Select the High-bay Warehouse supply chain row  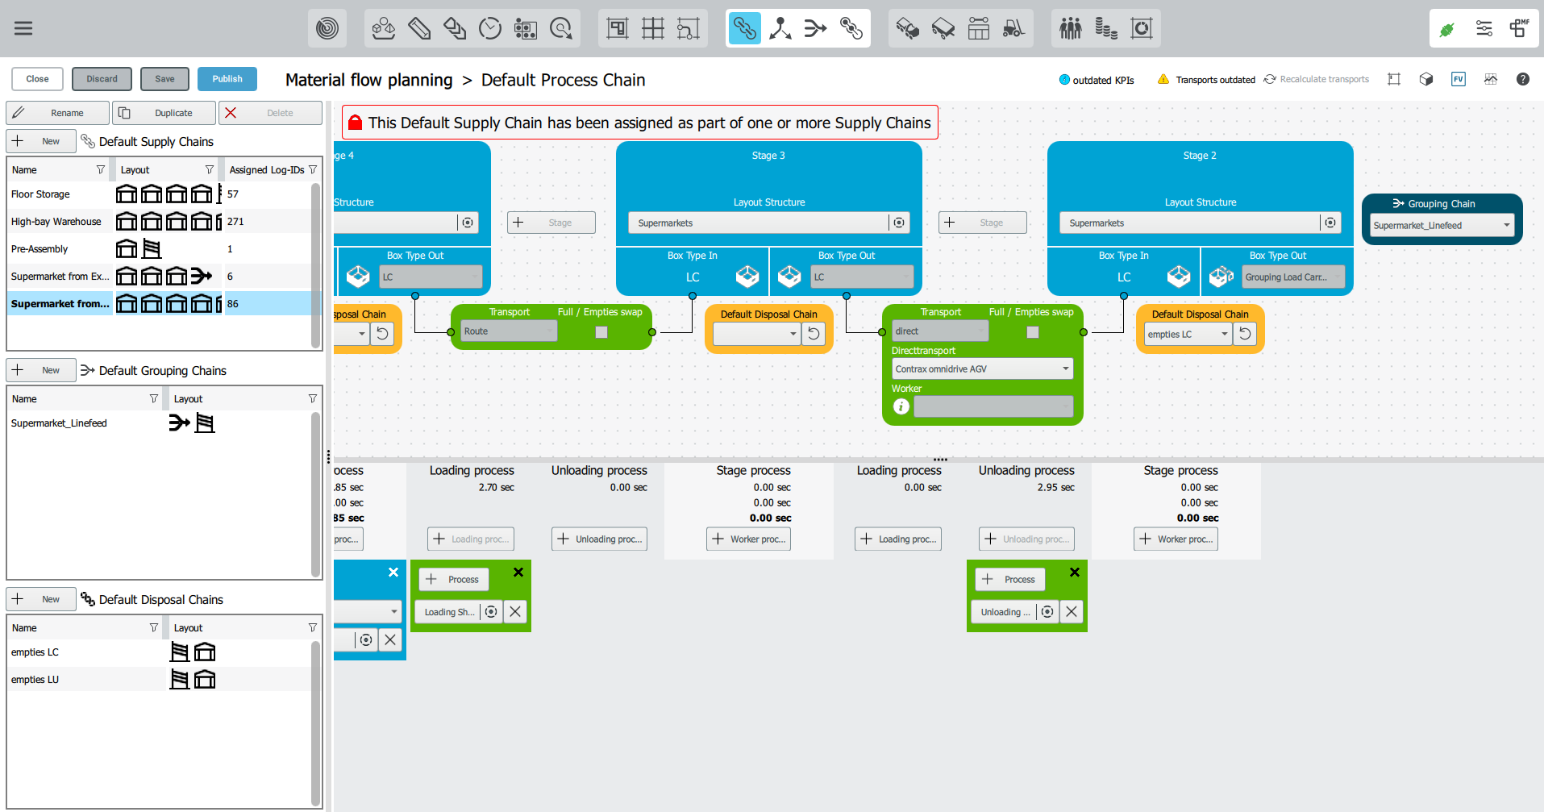[56, 222]
